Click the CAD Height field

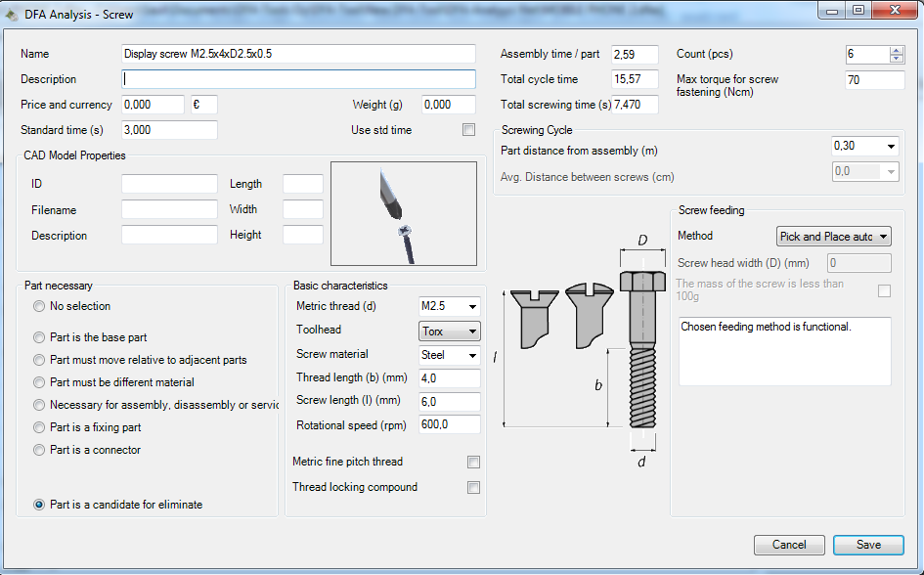(x=303, y=235)
